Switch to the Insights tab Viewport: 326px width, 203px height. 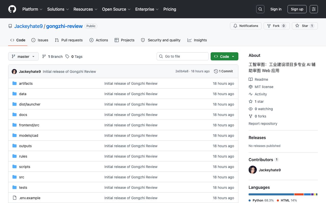pyautogui.click(x=197, y=40)
